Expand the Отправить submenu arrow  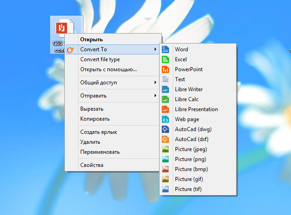pos(155,95)
